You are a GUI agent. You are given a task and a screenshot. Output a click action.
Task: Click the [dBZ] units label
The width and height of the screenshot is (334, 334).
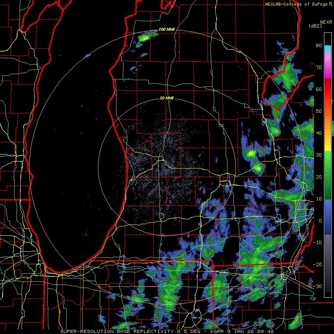click(315, 26)
